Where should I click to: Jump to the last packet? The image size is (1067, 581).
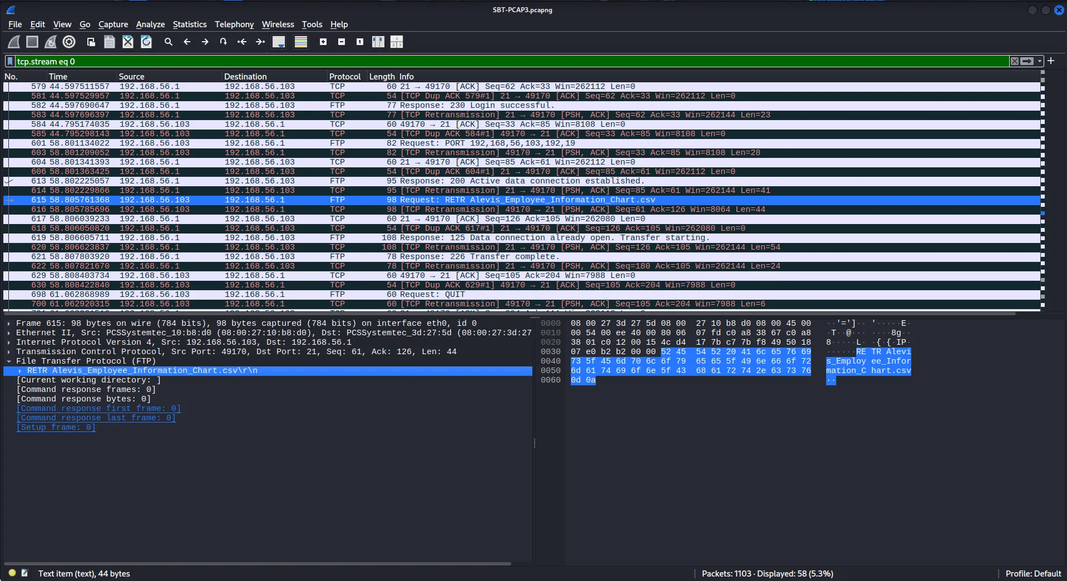(260, 42)
